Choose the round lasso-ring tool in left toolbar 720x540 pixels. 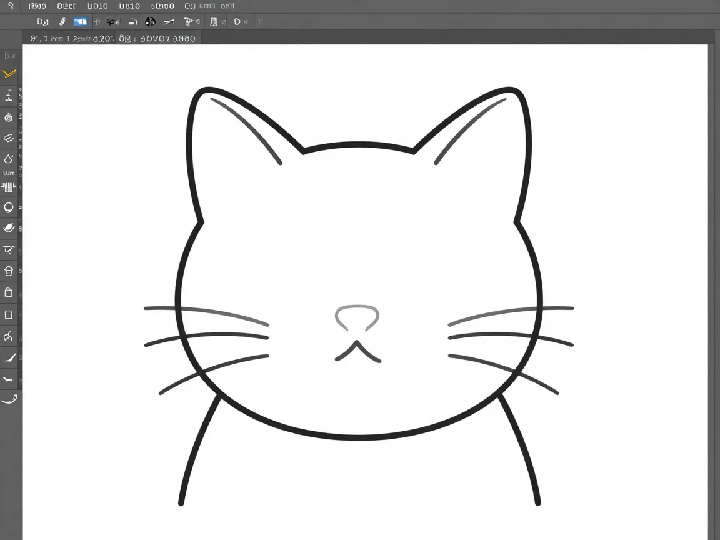[8, 207]
